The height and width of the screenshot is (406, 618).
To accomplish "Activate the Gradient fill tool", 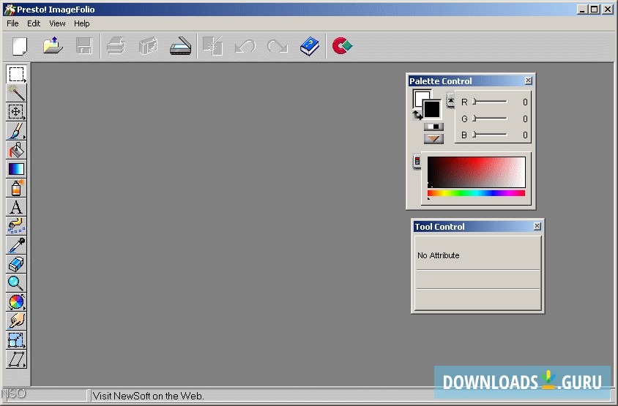I will pyautogui.click(x=16, y=169).
